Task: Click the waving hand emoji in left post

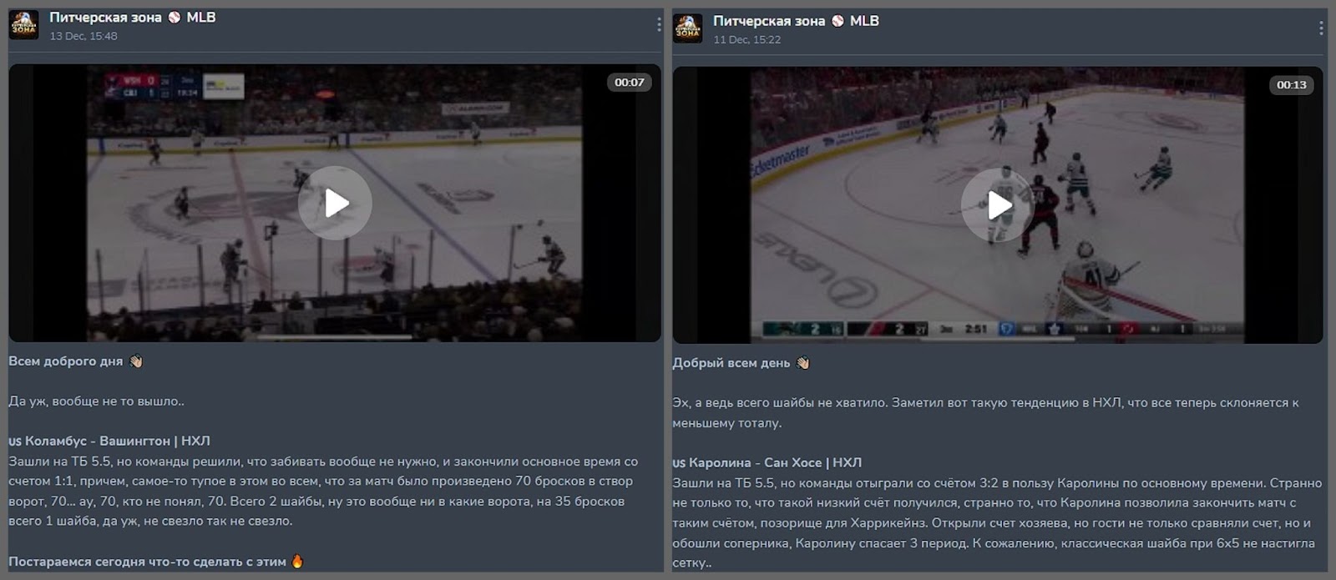Action: click(136, 361)
